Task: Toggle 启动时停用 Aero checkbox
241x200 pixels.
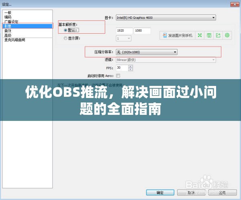Action: (118, 76)
